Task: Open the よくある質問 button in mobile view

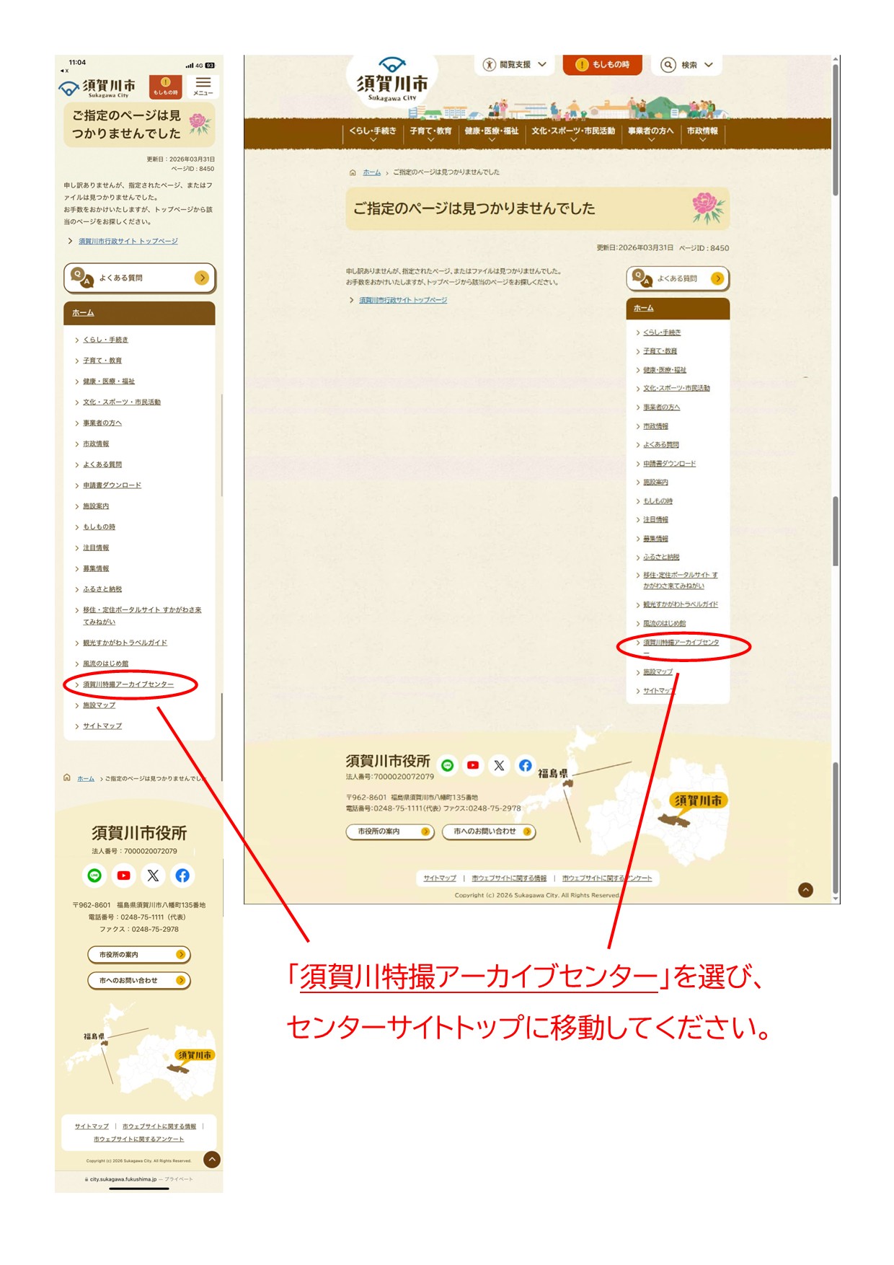Action: point(140,278)
